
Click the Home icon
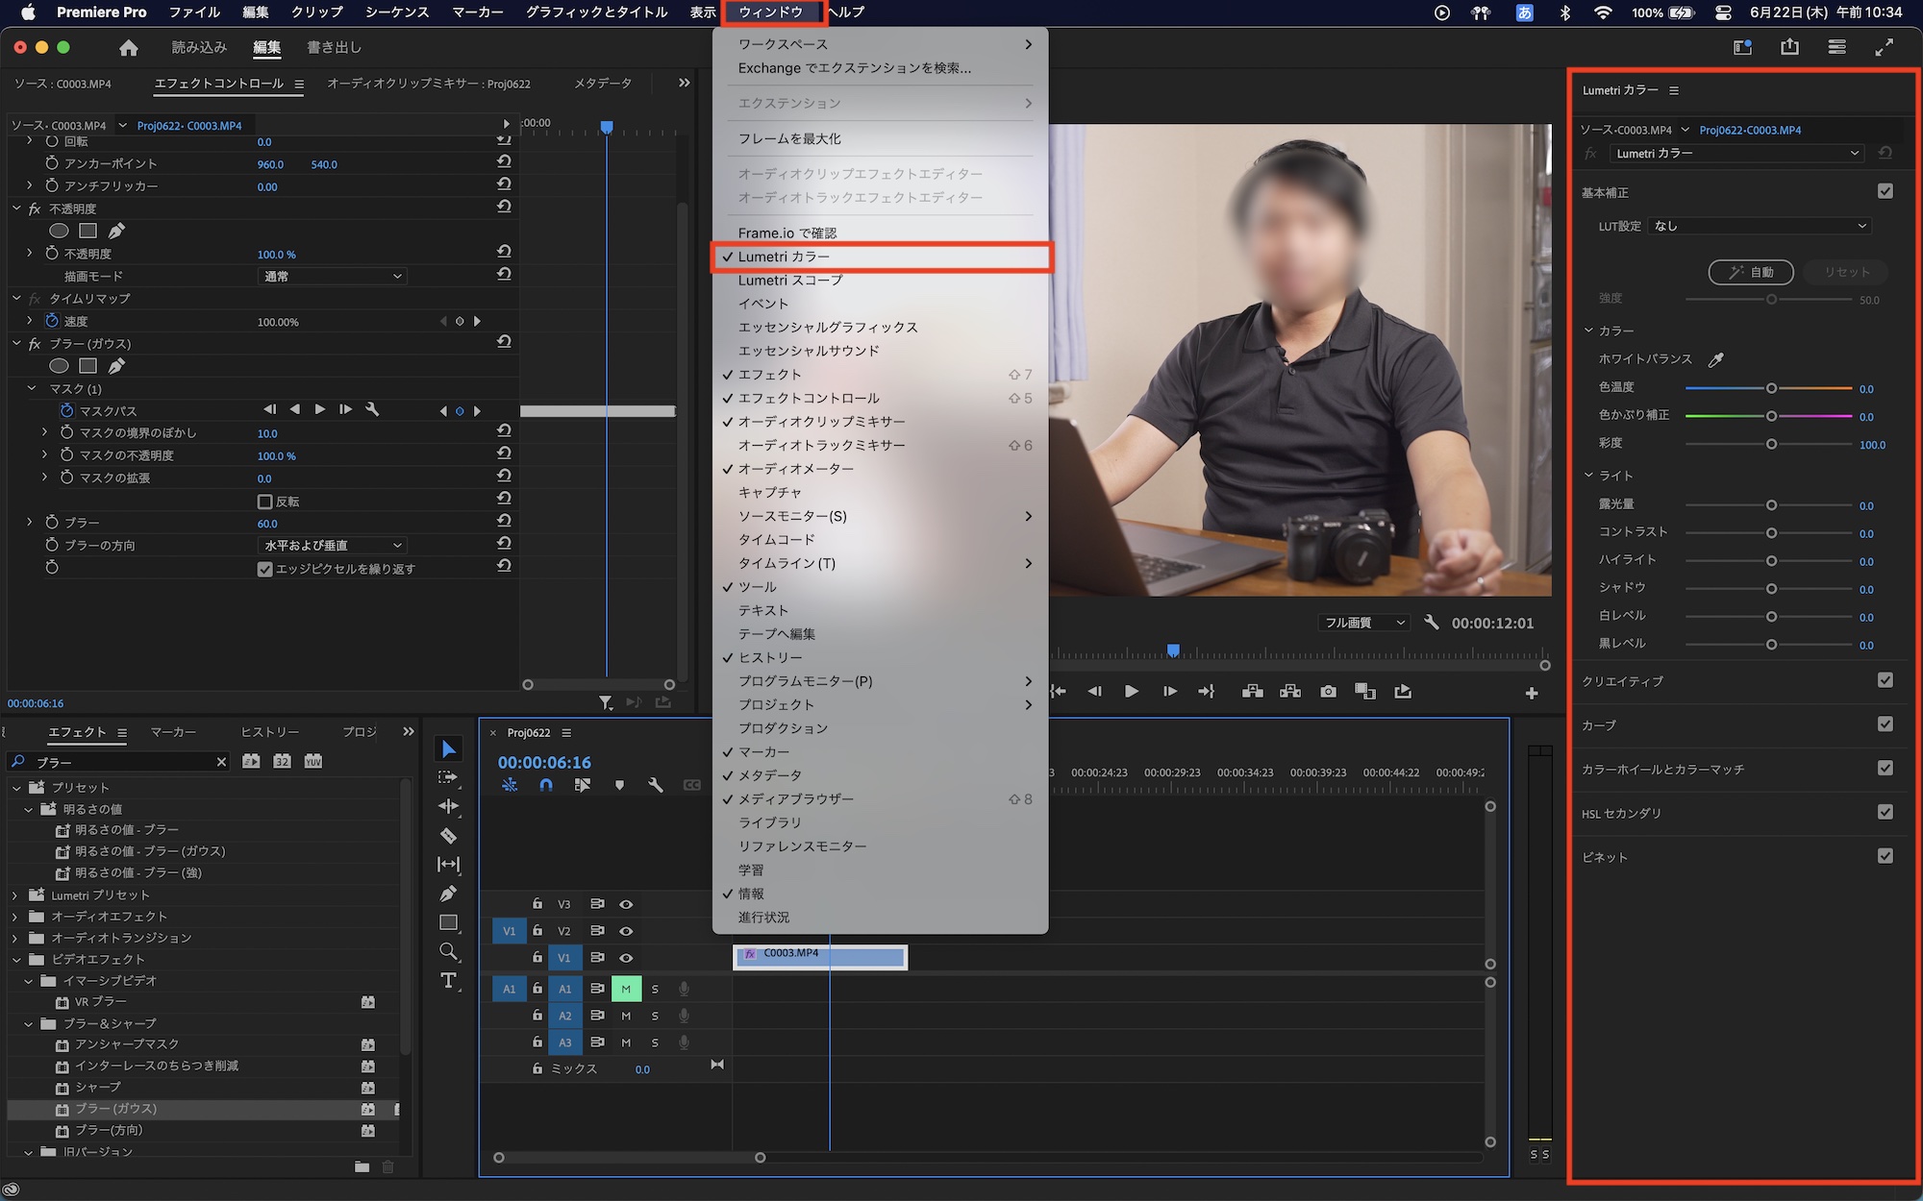click(x=129, y=47)
